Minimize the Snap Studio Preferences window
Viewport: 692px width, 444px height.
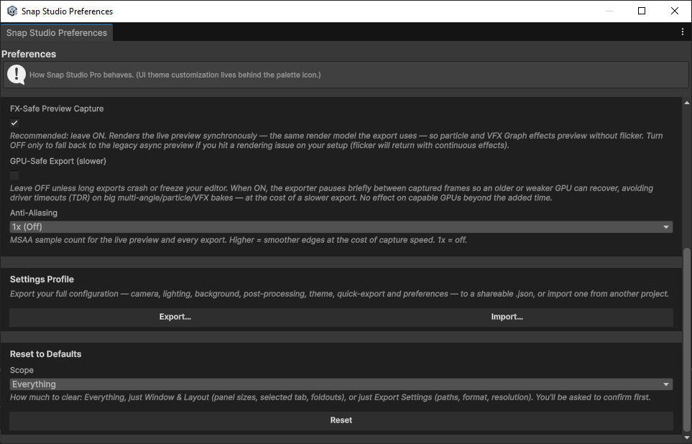pos(609,11)
